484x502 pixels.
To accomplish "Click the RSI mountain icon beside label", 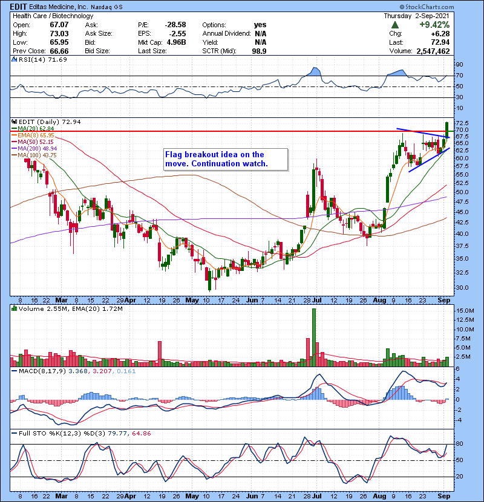I will click(14, 59).
